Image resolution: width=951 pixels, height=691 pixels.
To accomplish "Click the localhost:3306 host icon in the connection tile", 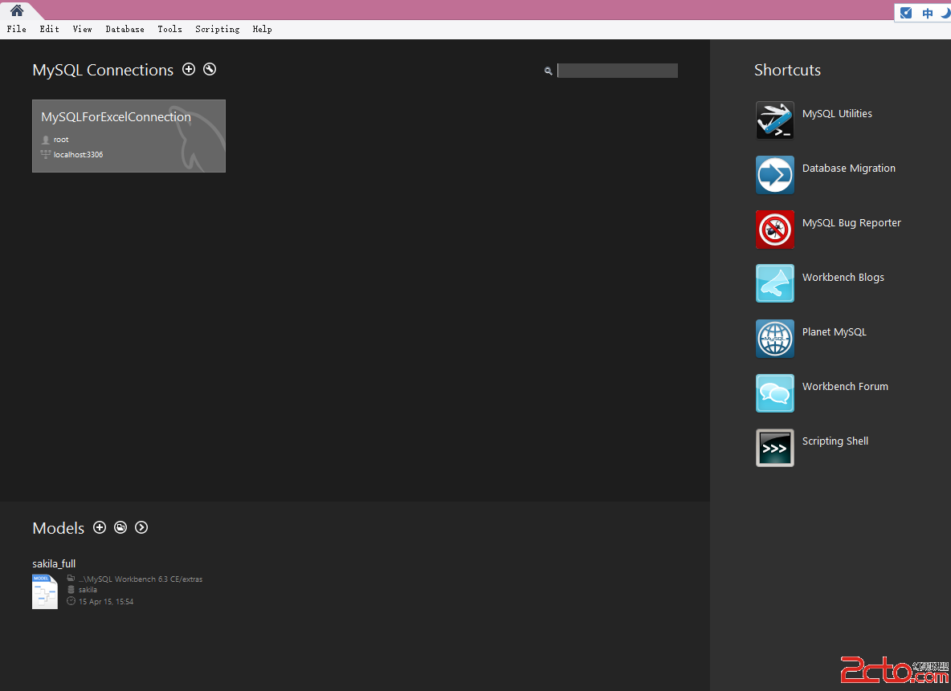I will [46, 154].
